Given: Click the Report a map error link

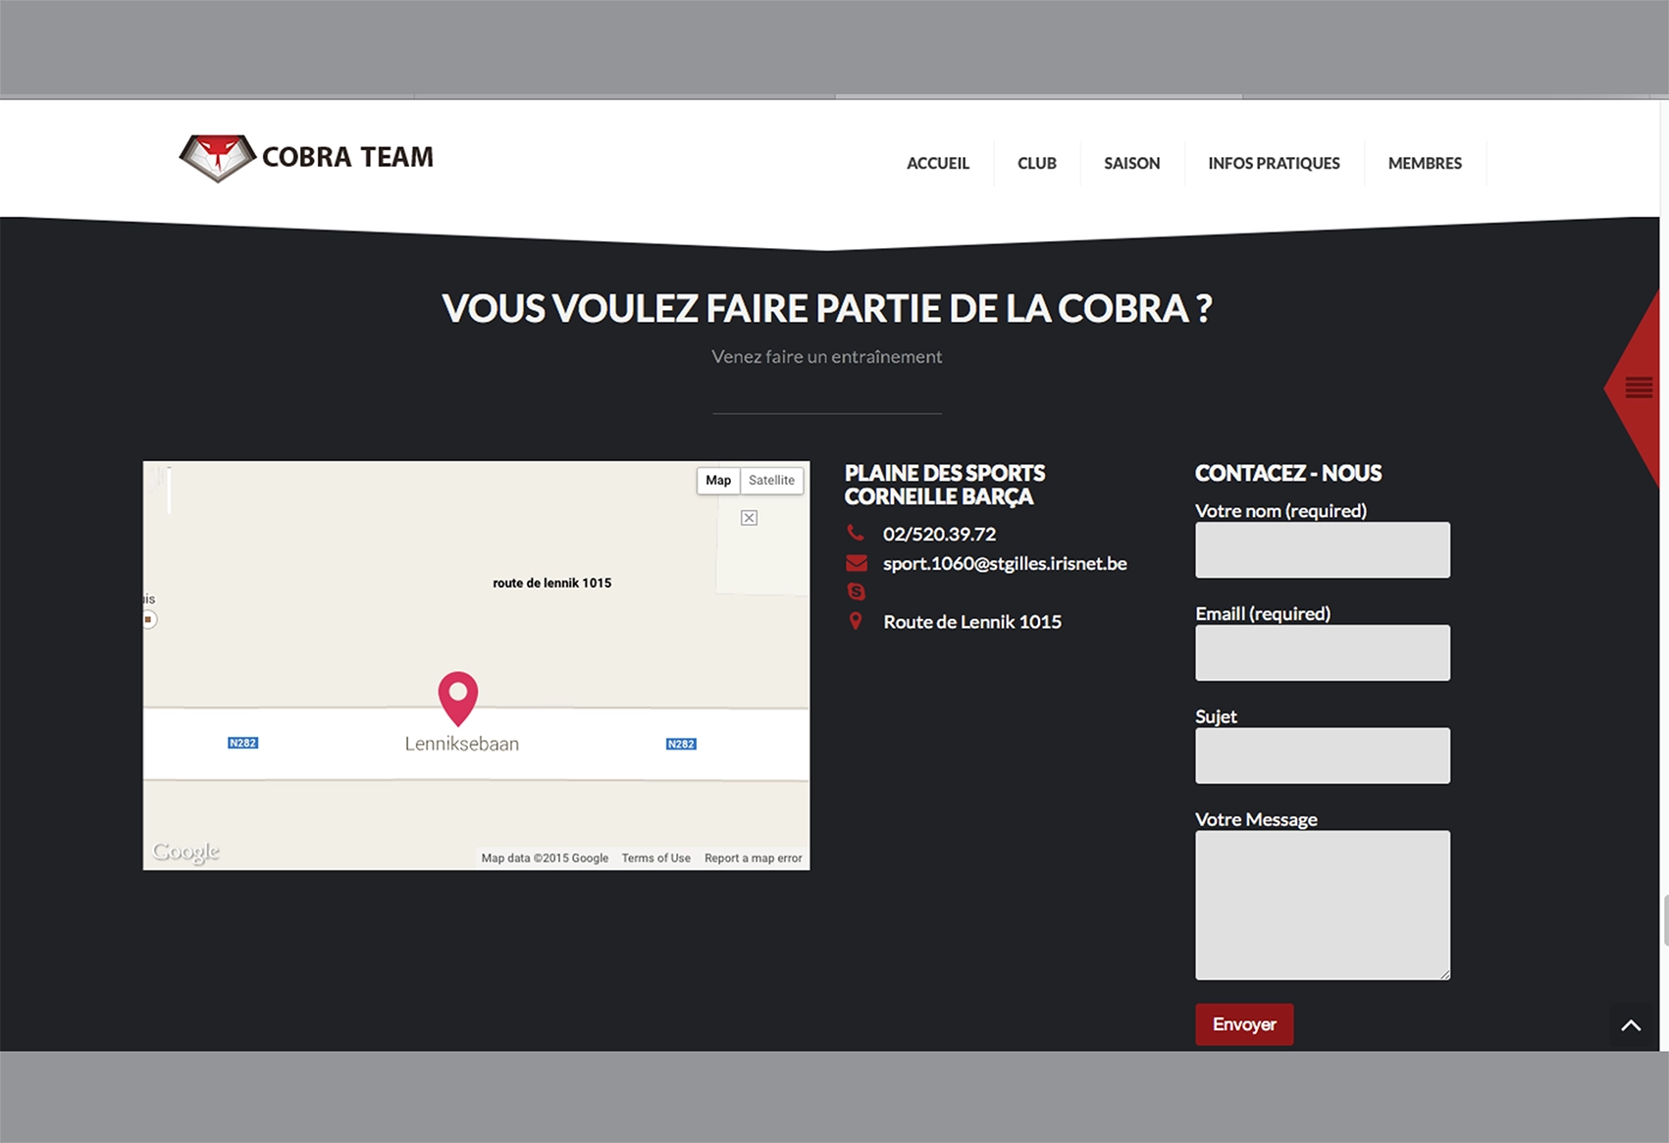Looking at the screenshot, I should click(753, 858).
